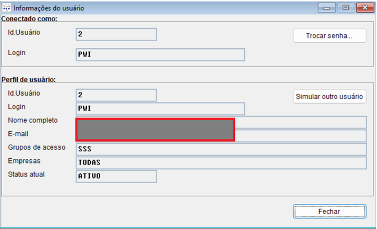Click the Login field in Perfil de usuário
The height and width of the screenshot is (229, 377).
160,109
